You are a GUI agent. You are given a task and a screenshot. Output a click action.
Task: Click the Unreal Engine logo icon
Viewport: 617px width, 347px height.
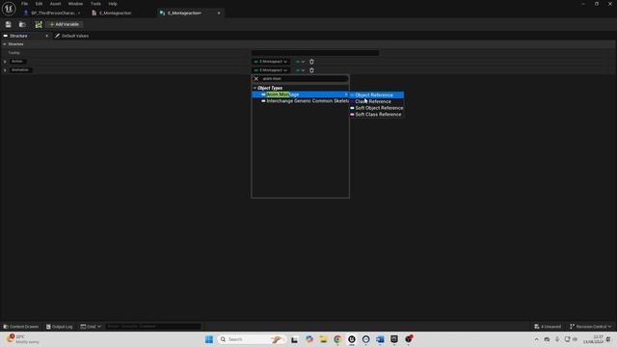point(9,9)
